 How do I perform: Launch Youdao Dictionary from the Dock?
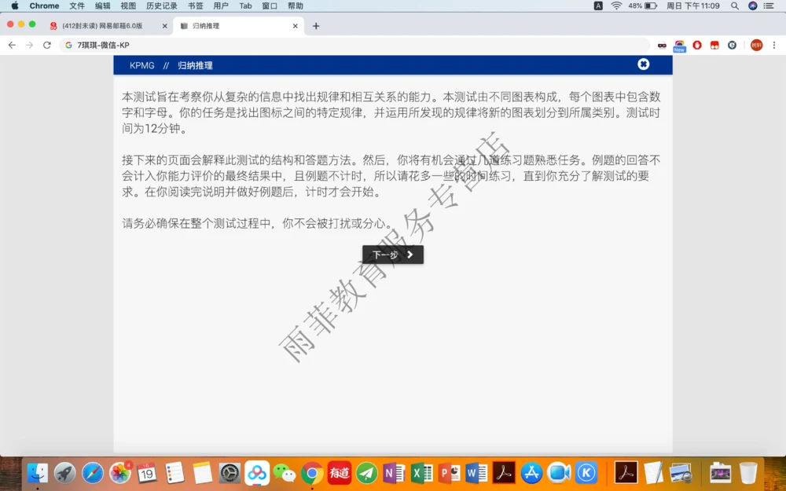click(338, 473)
